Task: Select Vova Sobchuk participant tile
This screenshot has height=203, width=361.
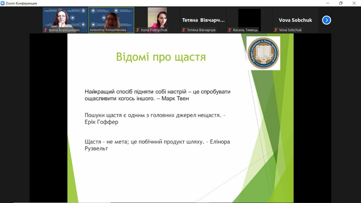Action: pyautogui.click(x=295, y=20)
